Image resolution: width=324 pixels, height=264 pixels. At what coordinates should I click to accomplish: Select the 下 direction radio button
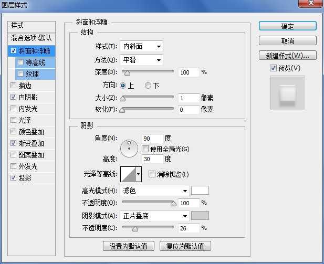coord(148,86)
